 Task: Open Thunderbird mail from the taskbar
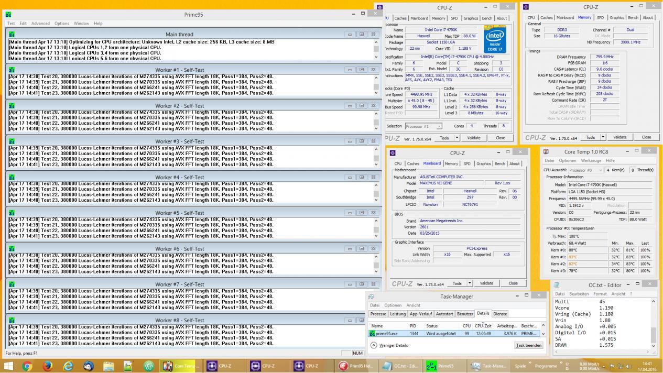click(x=89, y=366)
